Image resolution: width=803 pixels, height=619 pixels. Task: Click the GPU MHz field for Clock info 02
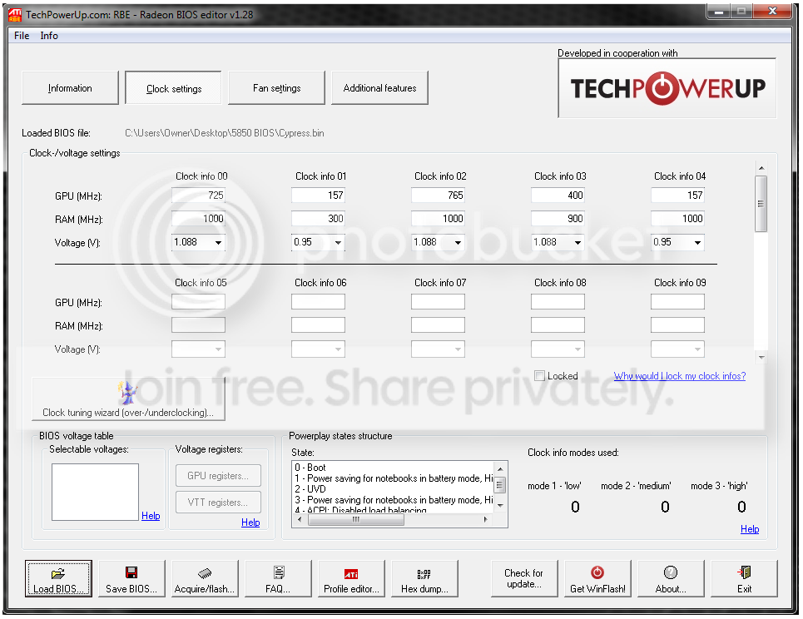438,196
